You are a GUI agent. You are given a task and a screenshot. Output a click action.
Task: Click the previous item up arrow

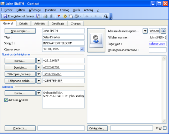click(x=87, y=16)
